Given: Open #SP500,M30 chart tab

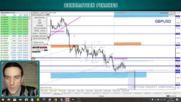Looking at the screenshot, I should coord(138,93).
